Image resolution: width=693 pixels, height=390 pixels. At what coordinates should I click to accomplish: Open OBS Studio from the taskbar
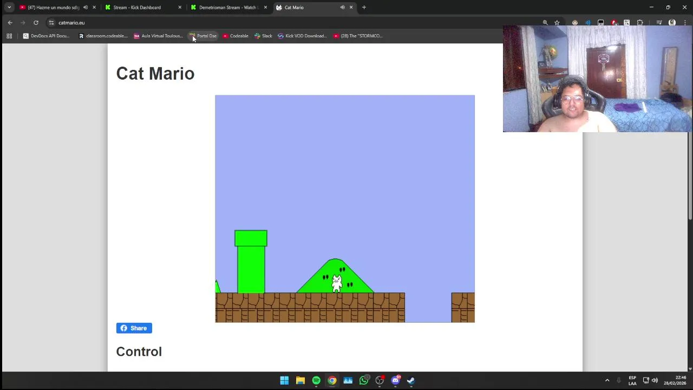pos(380,380)
